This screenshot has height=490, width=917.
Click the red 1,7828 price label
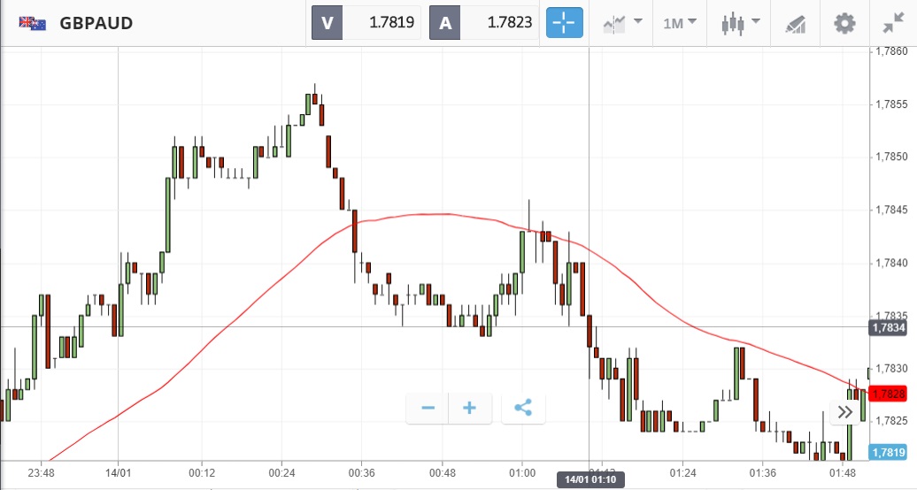[x=888, y=394]
